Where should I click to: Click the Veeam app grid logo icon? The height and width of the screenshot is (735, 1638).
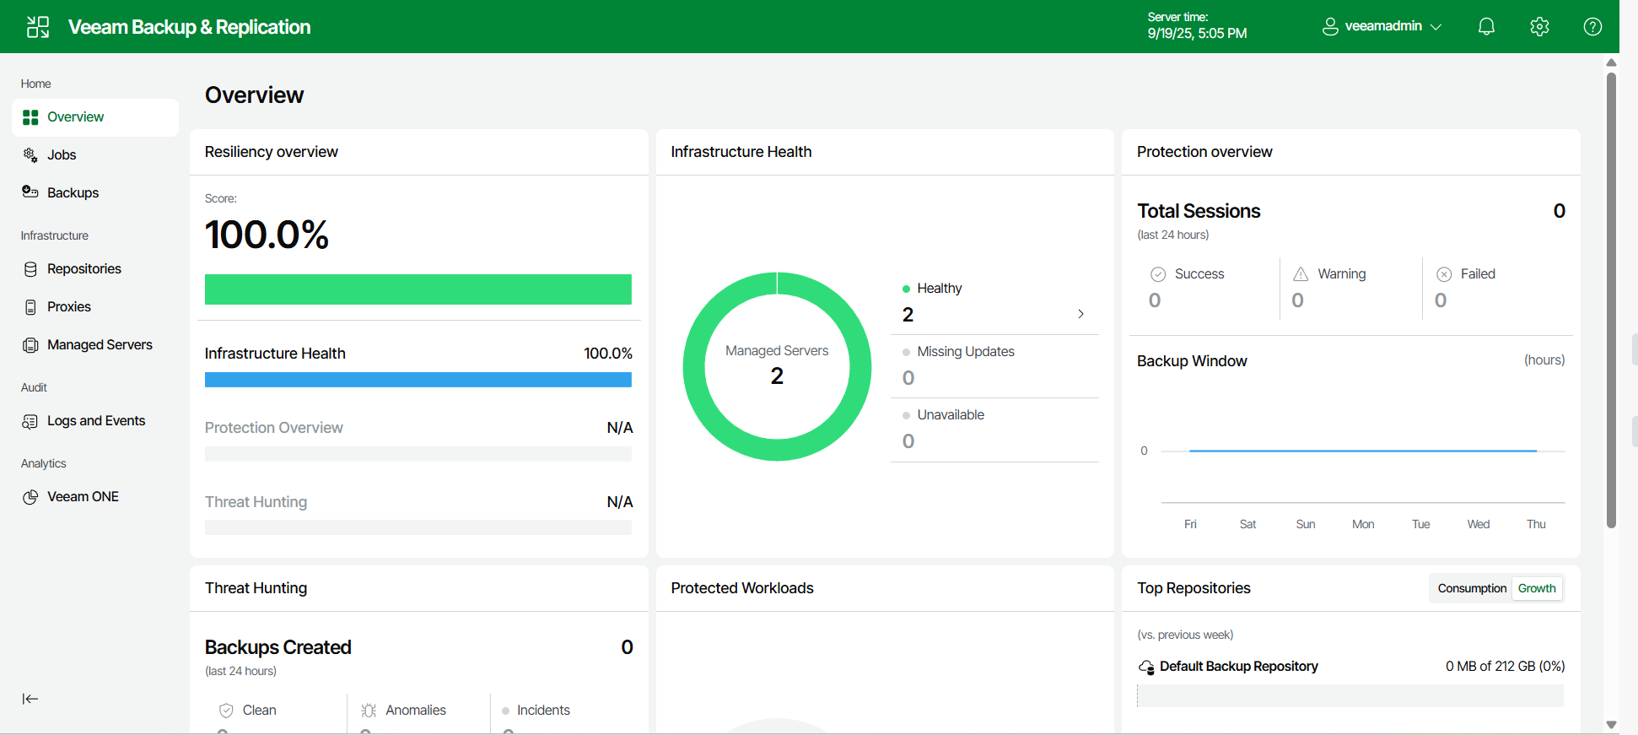click(38, 27)
